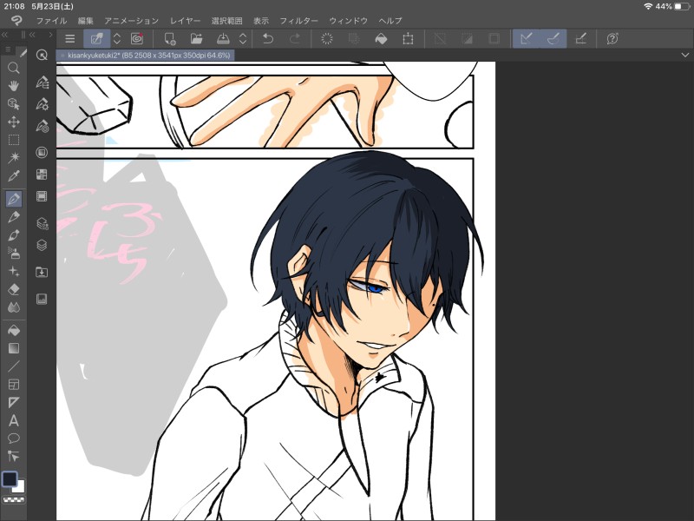This screenshot has width=694, height=521.
Task: Open CLIP STUDIO support help icon
Action: tap(612, 39)
